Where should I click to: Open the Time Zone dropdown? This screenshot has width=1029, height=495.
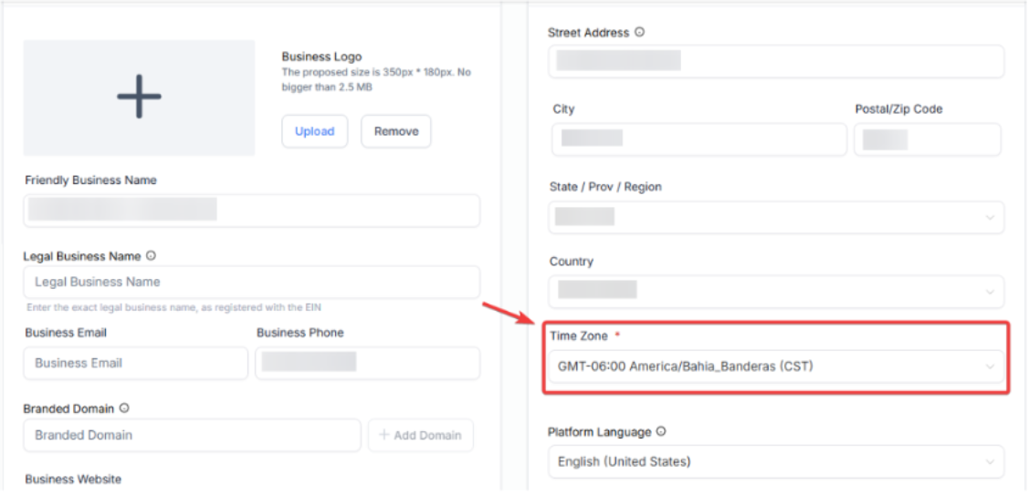(x=775, y=366)
